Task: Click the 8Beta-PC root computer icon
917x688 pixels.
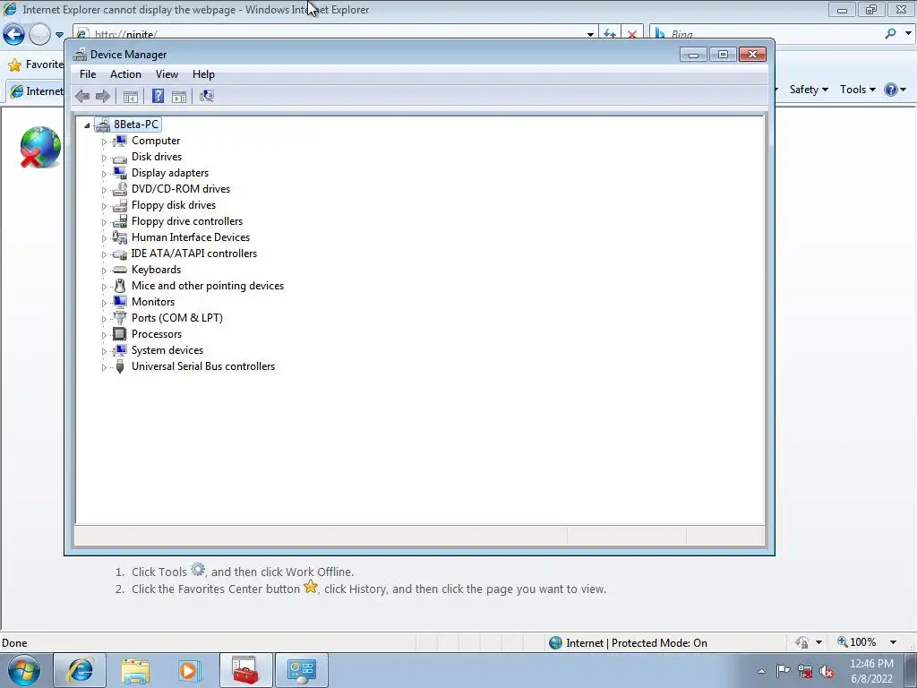Action: [x=102, y=125]
